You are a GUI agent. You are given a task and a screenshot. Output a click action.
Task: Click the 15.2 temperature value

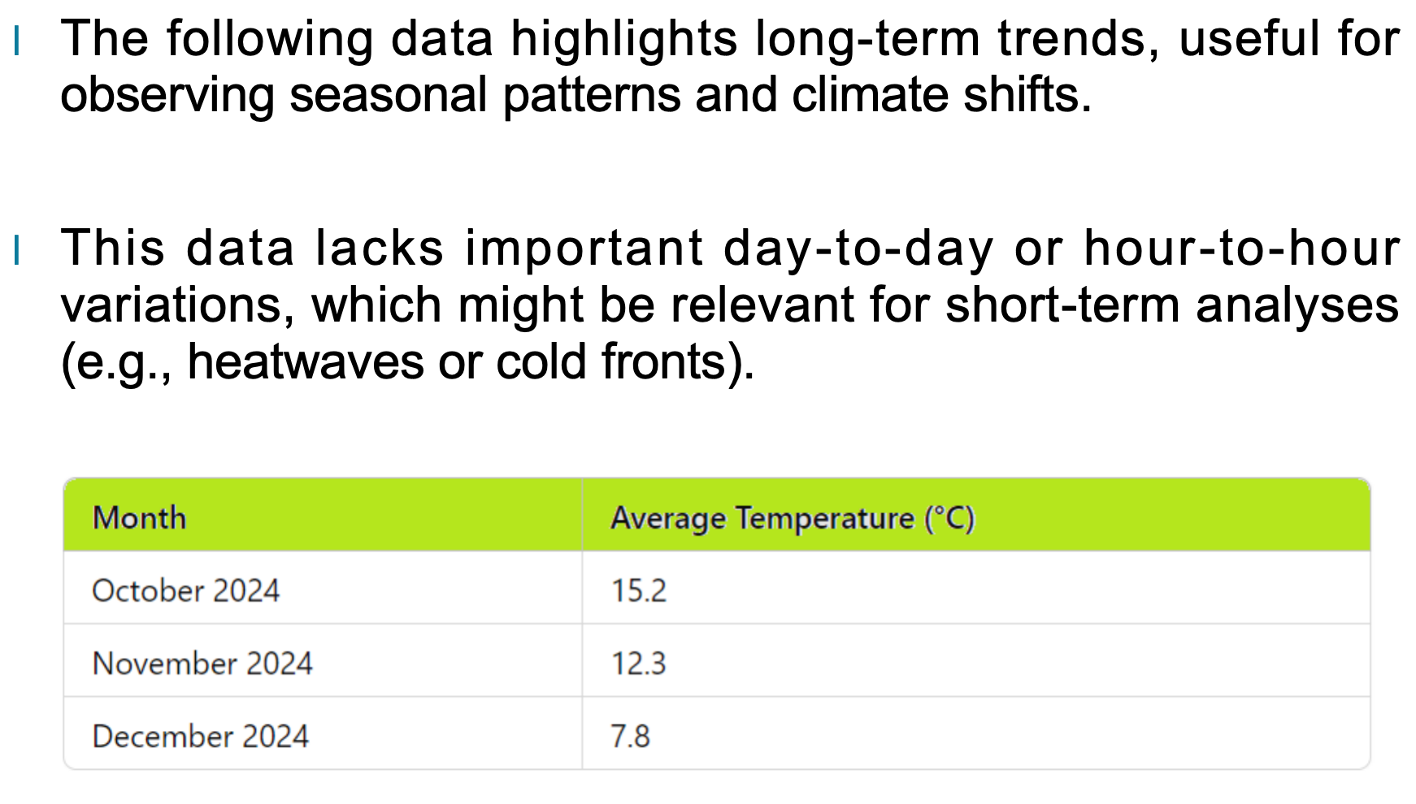[639, 590]
